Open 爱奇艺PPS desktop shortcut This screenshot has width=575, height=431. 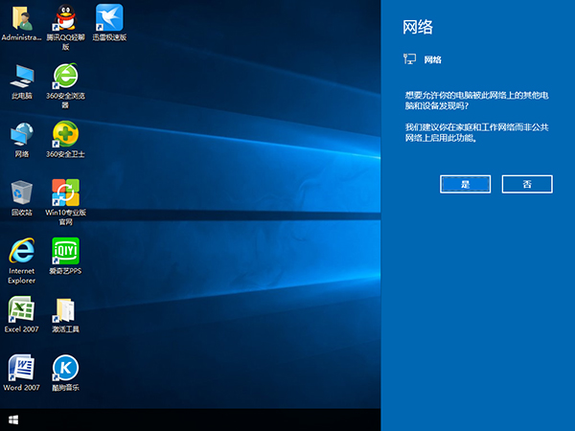point(65,251)
